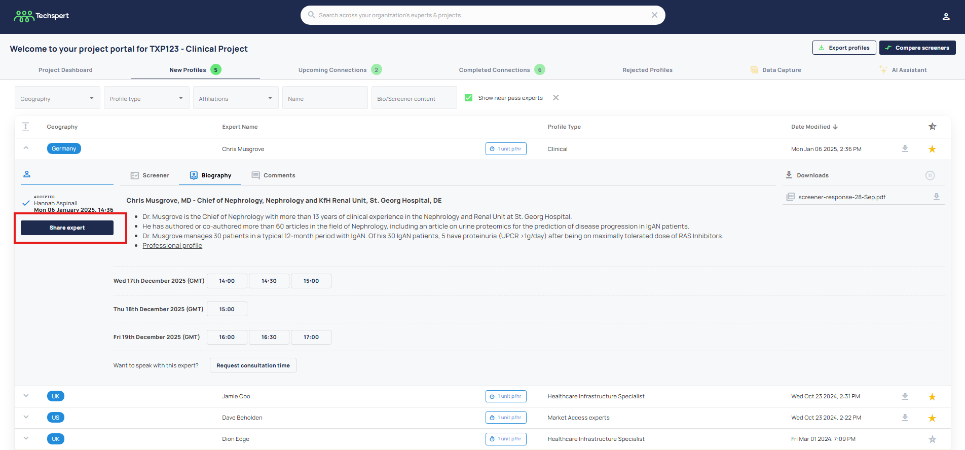
Task: Open the Professional profile link
Action: point(172,246)
